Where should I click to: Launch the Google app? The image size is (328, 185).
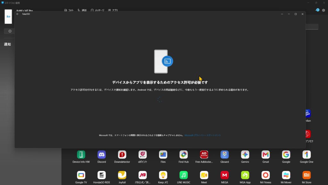286,154
